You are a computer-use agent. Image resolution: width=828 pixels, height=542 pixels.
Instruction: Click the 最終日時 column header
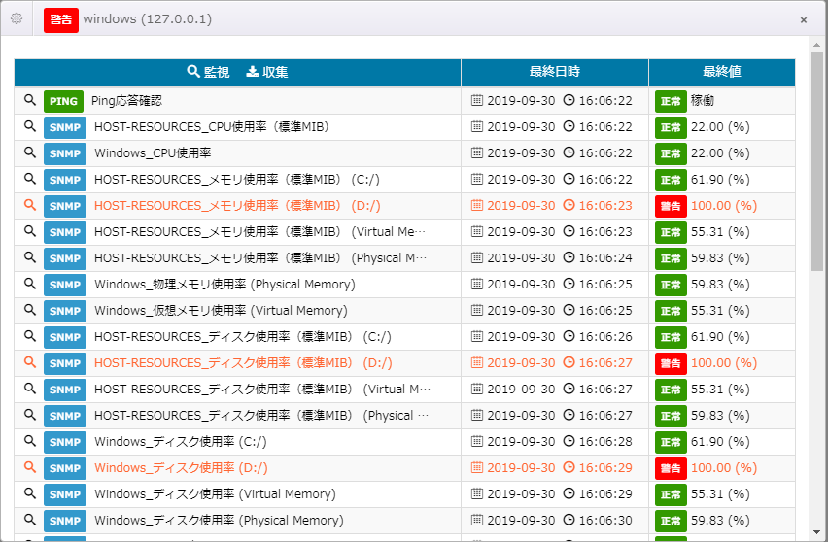point(555,72)
